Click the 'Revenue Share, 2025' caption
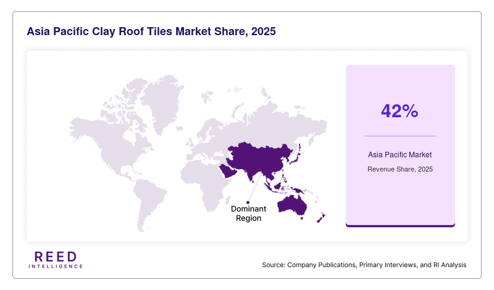This screenshot has width=494, height=290. [400, 169]
